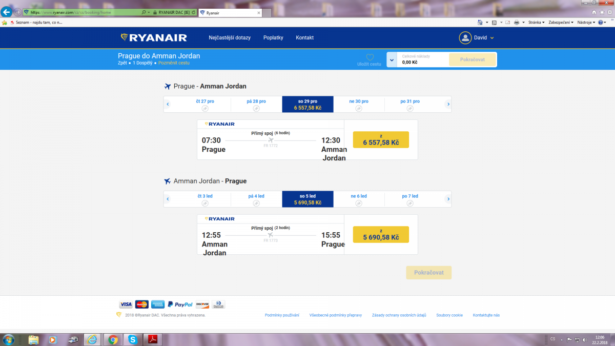
Task: Expand the total cost breakdown chevron
Action: [x=392, y=60]
